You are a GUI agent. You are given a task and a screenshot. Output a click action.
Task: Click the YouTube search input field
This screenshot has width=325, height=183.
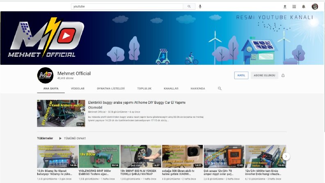point(127,7)
